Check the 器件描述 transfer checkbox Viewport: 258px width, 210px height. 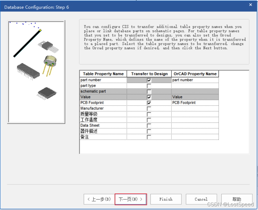point(149,131)
